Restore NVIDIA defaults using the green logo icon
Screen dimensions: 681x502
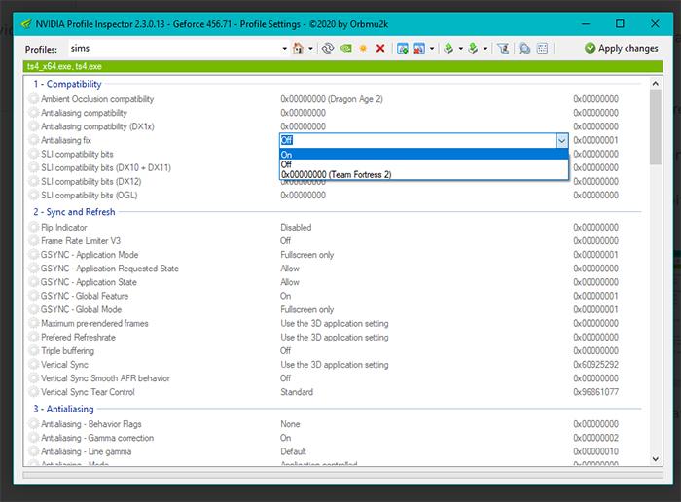click(x=345, y=49)
